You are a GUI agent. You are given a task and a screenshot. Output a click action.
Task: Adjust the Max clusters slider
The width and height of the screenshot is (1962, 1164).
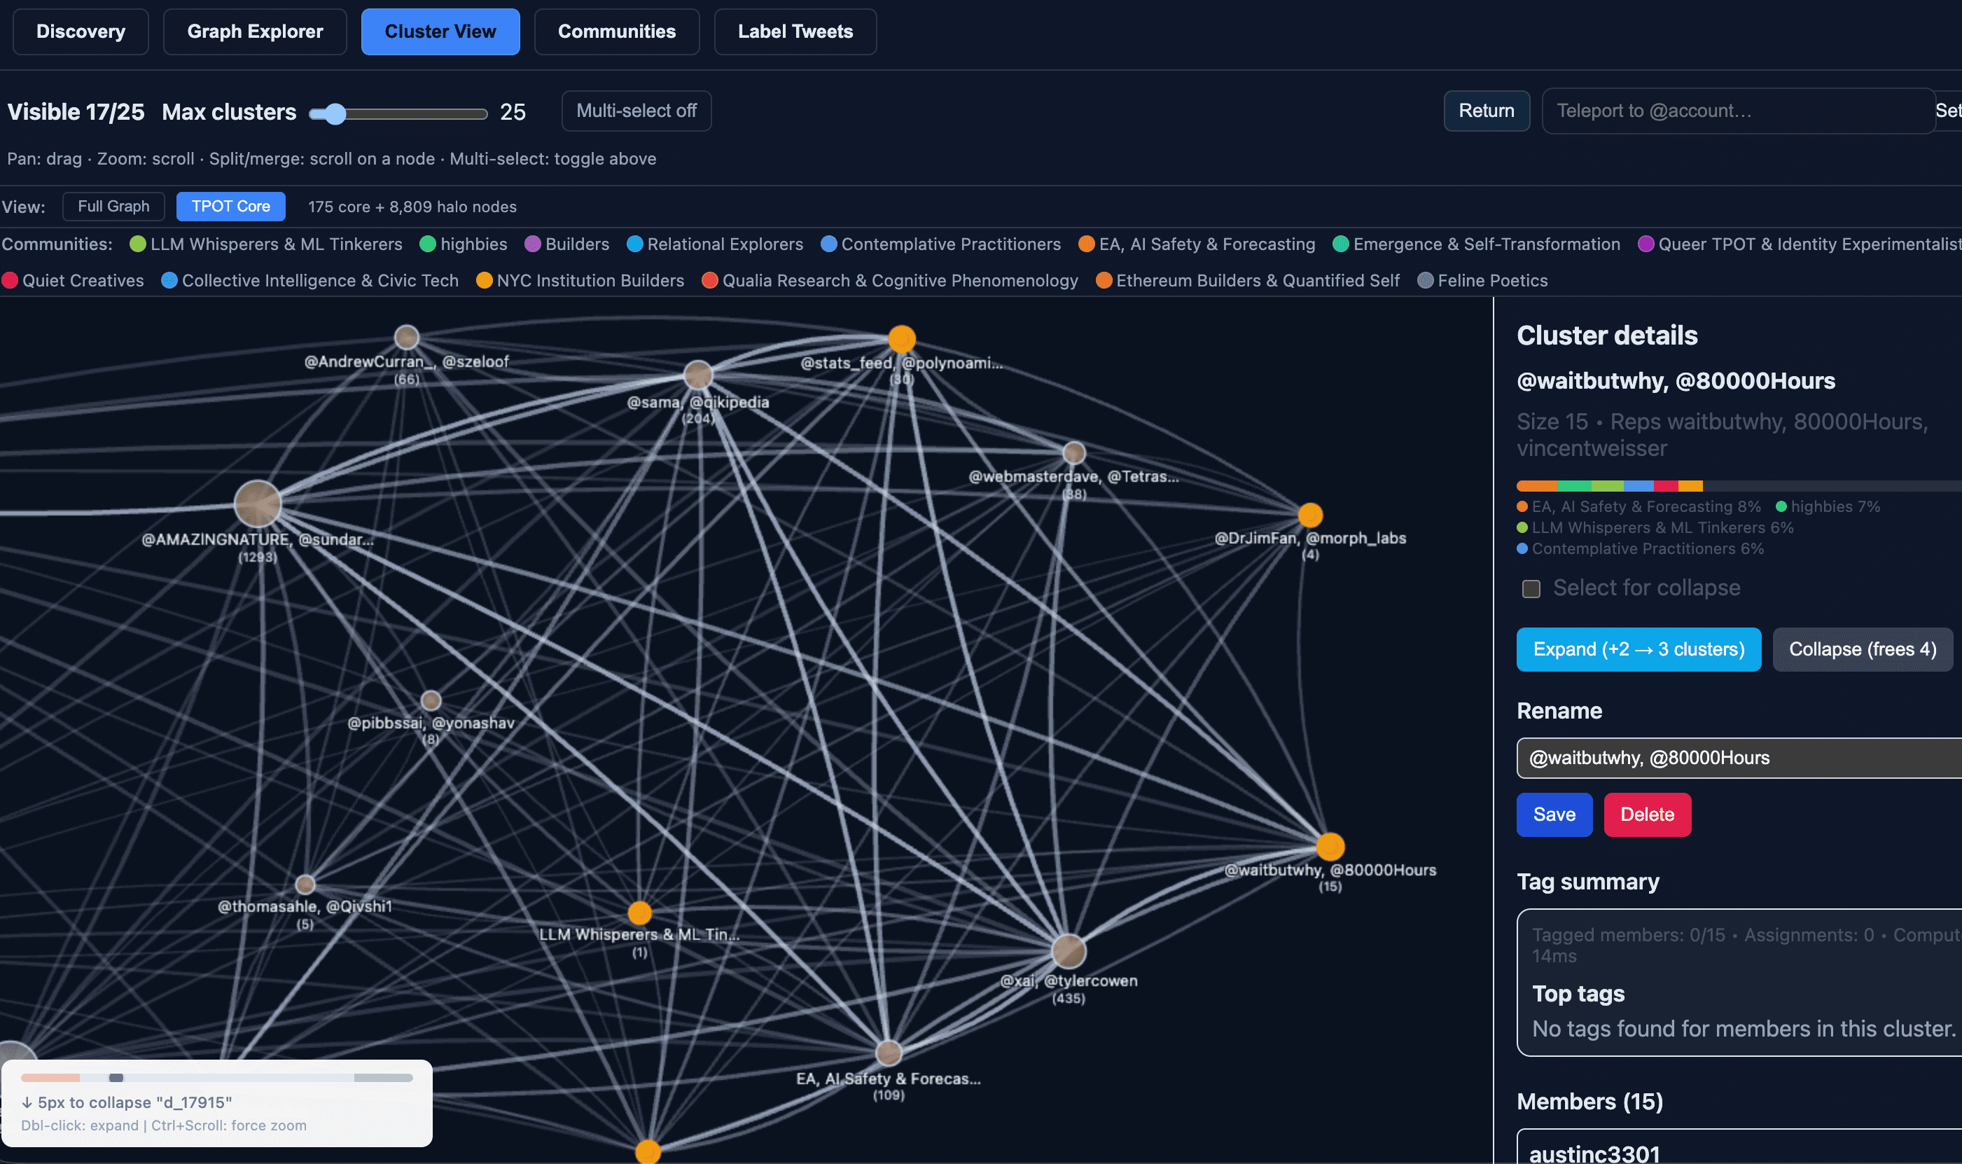point(335,113)
